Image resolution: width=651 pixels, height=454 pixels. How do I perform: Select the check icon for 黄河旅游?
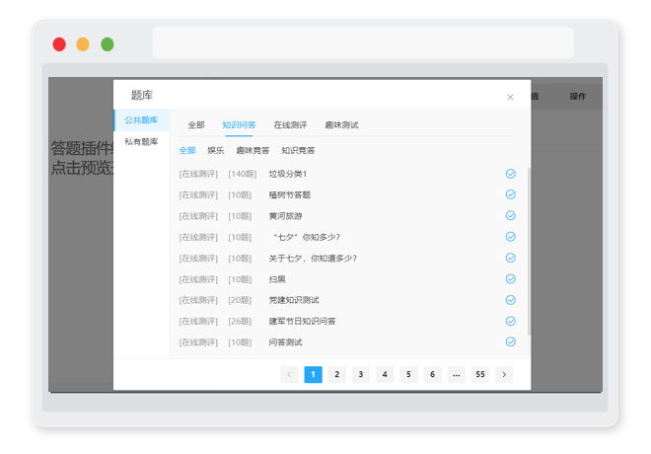pos(510,215)
